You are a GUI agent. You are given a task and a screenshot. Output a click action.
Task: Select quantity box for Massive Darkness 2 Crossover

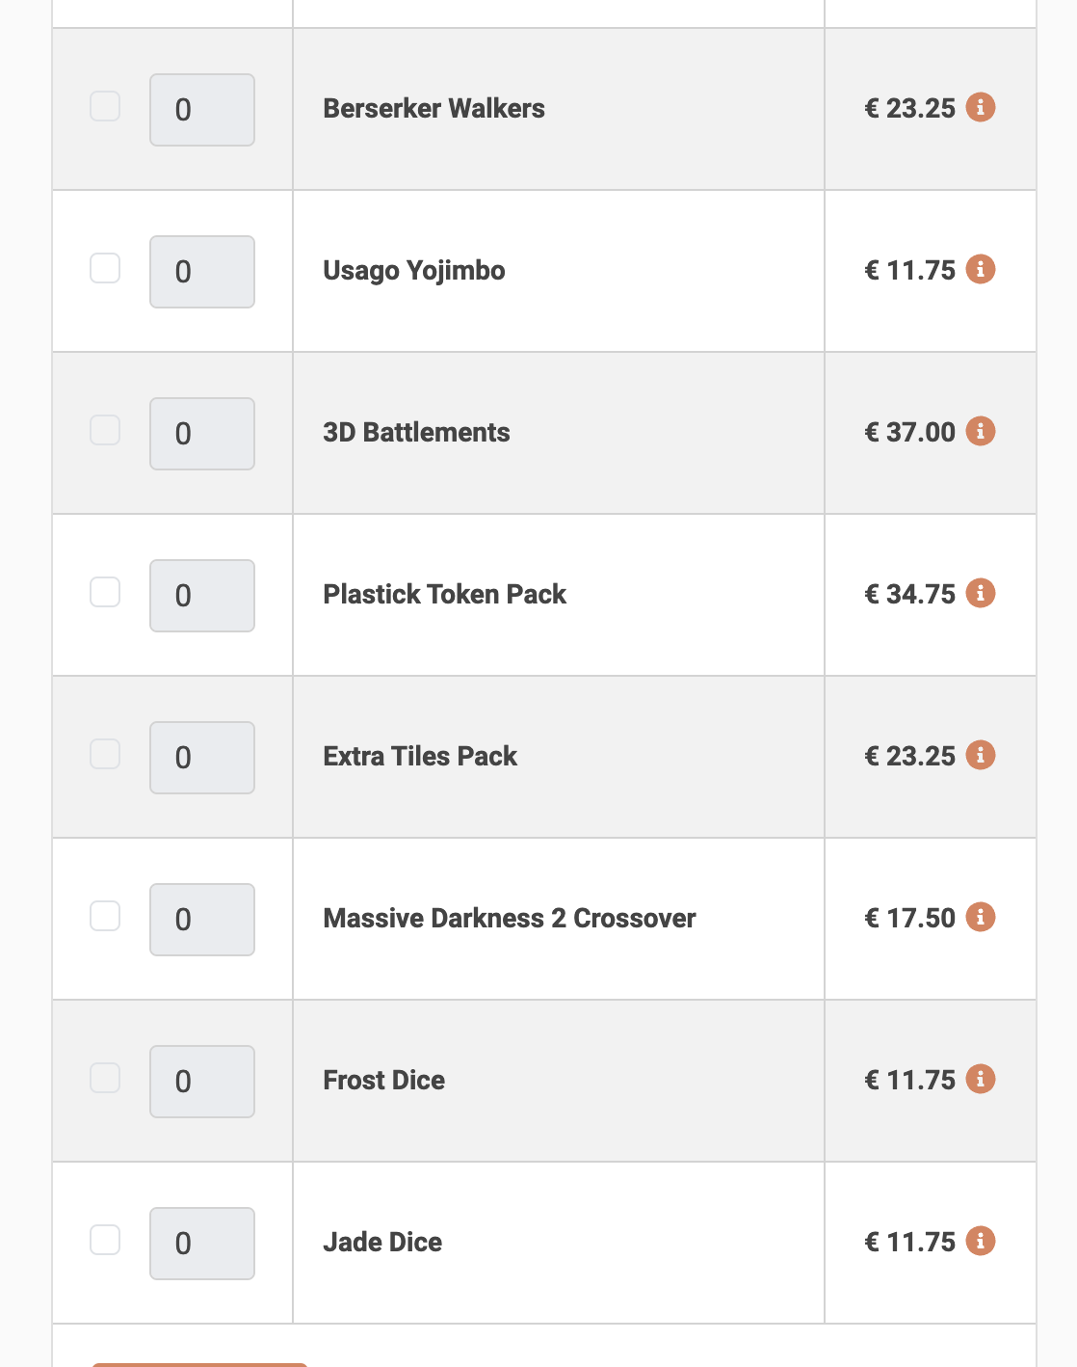pyautogui.click(x=202, y=920)
